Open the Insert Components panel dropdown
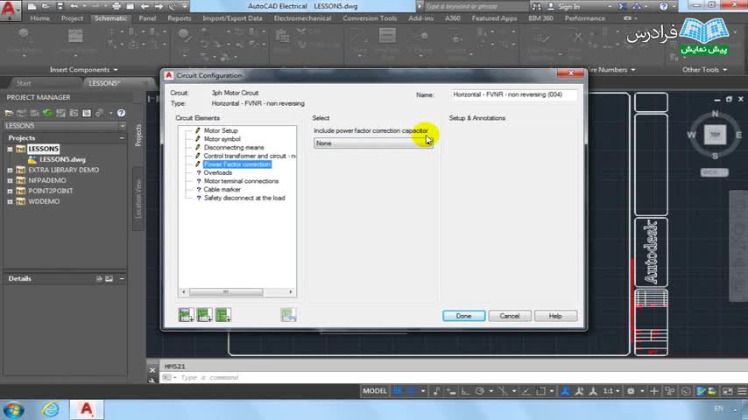The height and width of the screenshot is (420, 748). [x=83, y=70]
